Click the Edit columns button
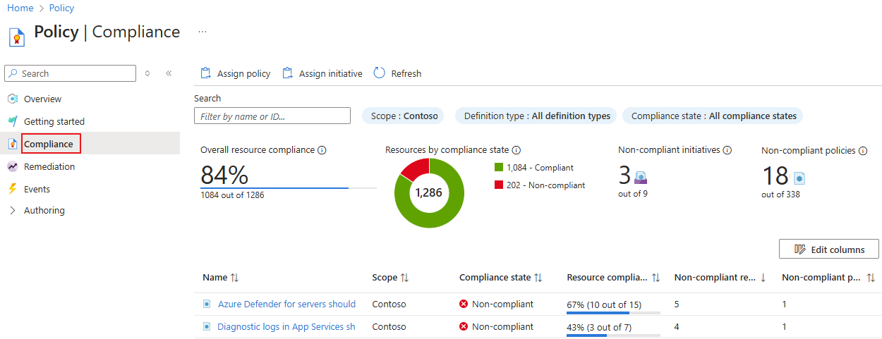 (828, 249)
